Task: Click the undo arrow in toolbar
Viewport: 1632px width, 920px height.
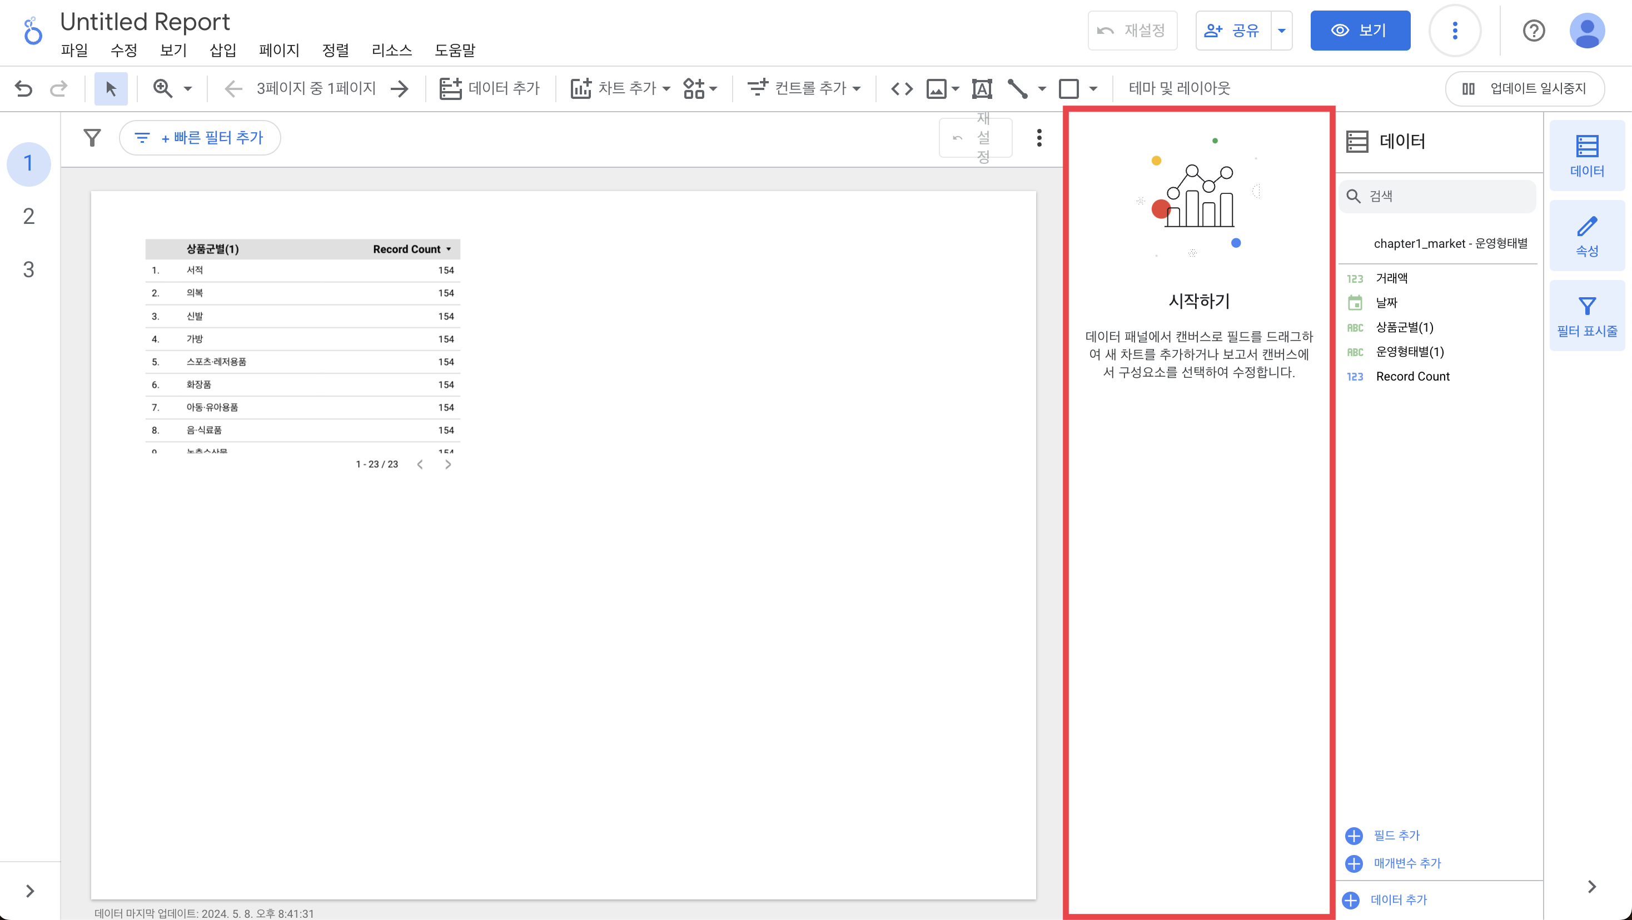Action: tap(23, 88)
